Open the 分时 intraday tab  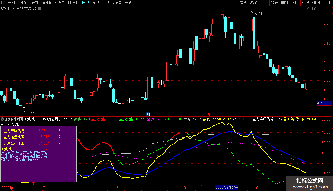(x=11, y=3)
